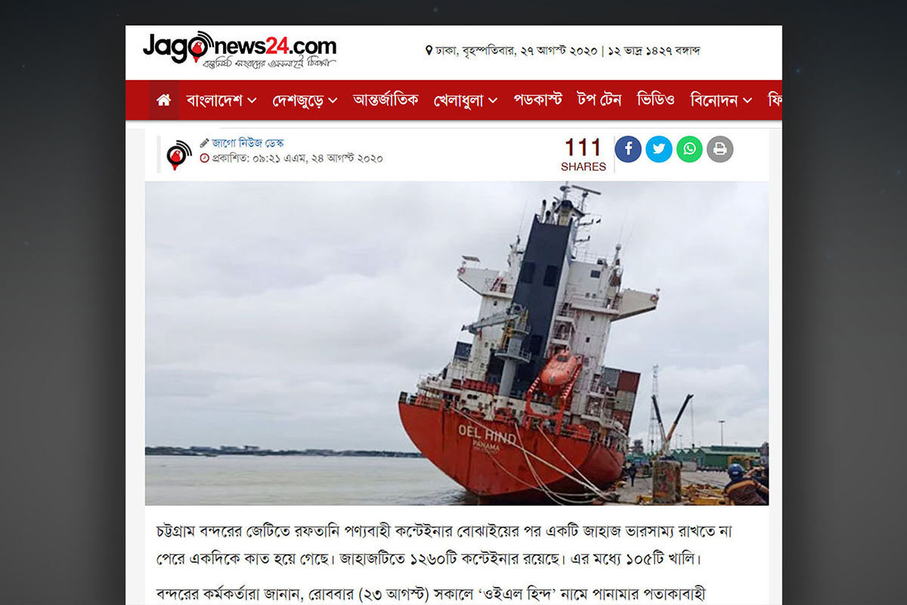Click the Jagonews24.com logo
This screenshot has height=605, width=907.
pos(240,51)
